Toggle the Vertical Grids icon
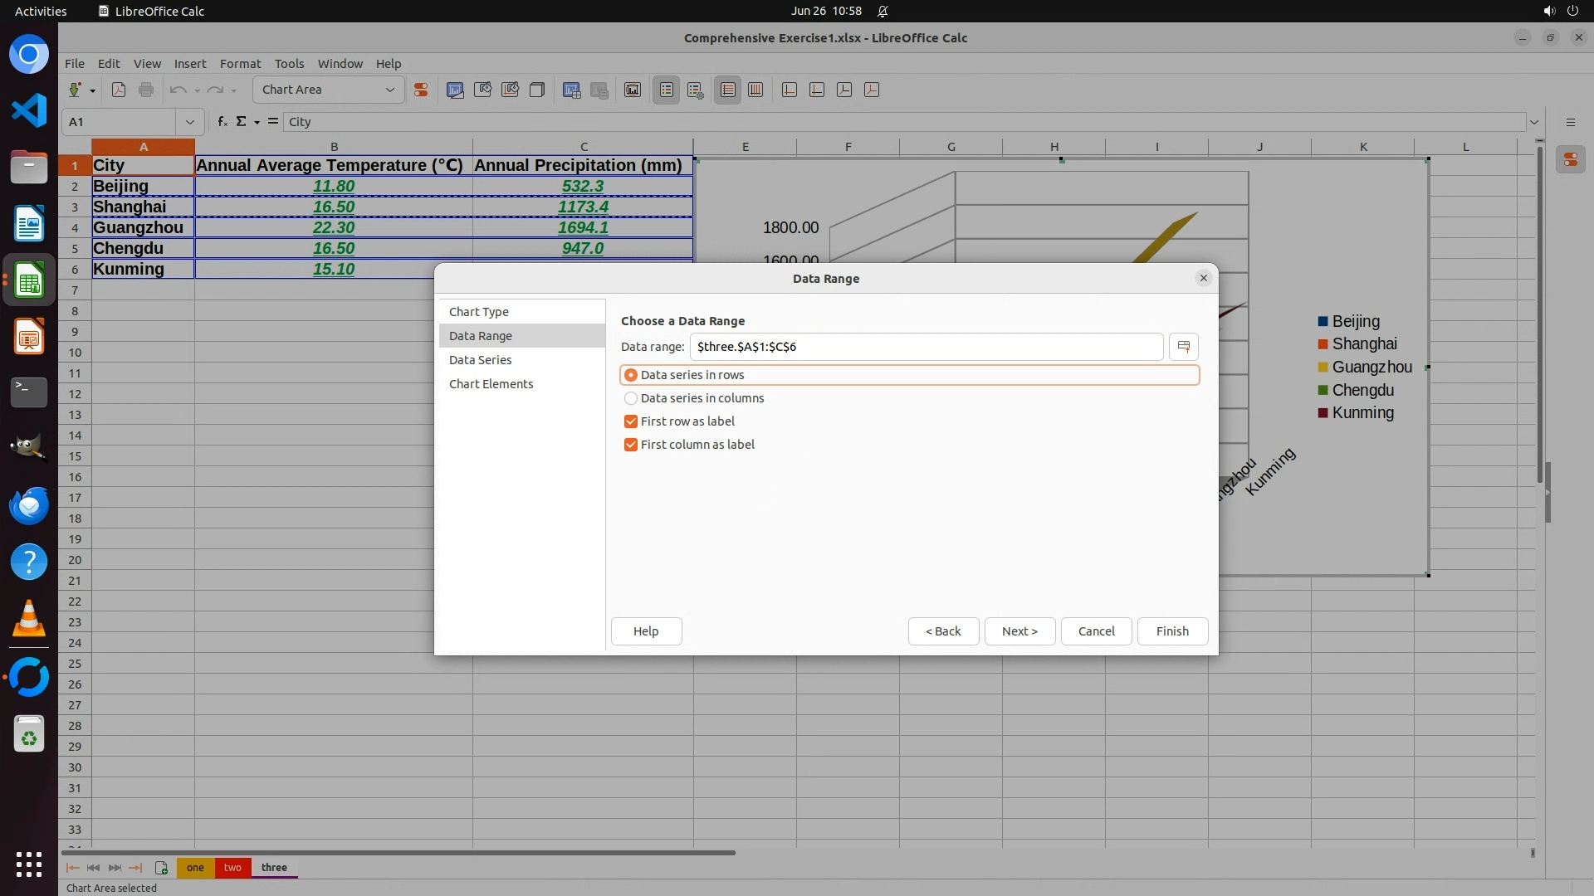The image size is (1594, 896). pyautogui.click(x=755, y=90)
